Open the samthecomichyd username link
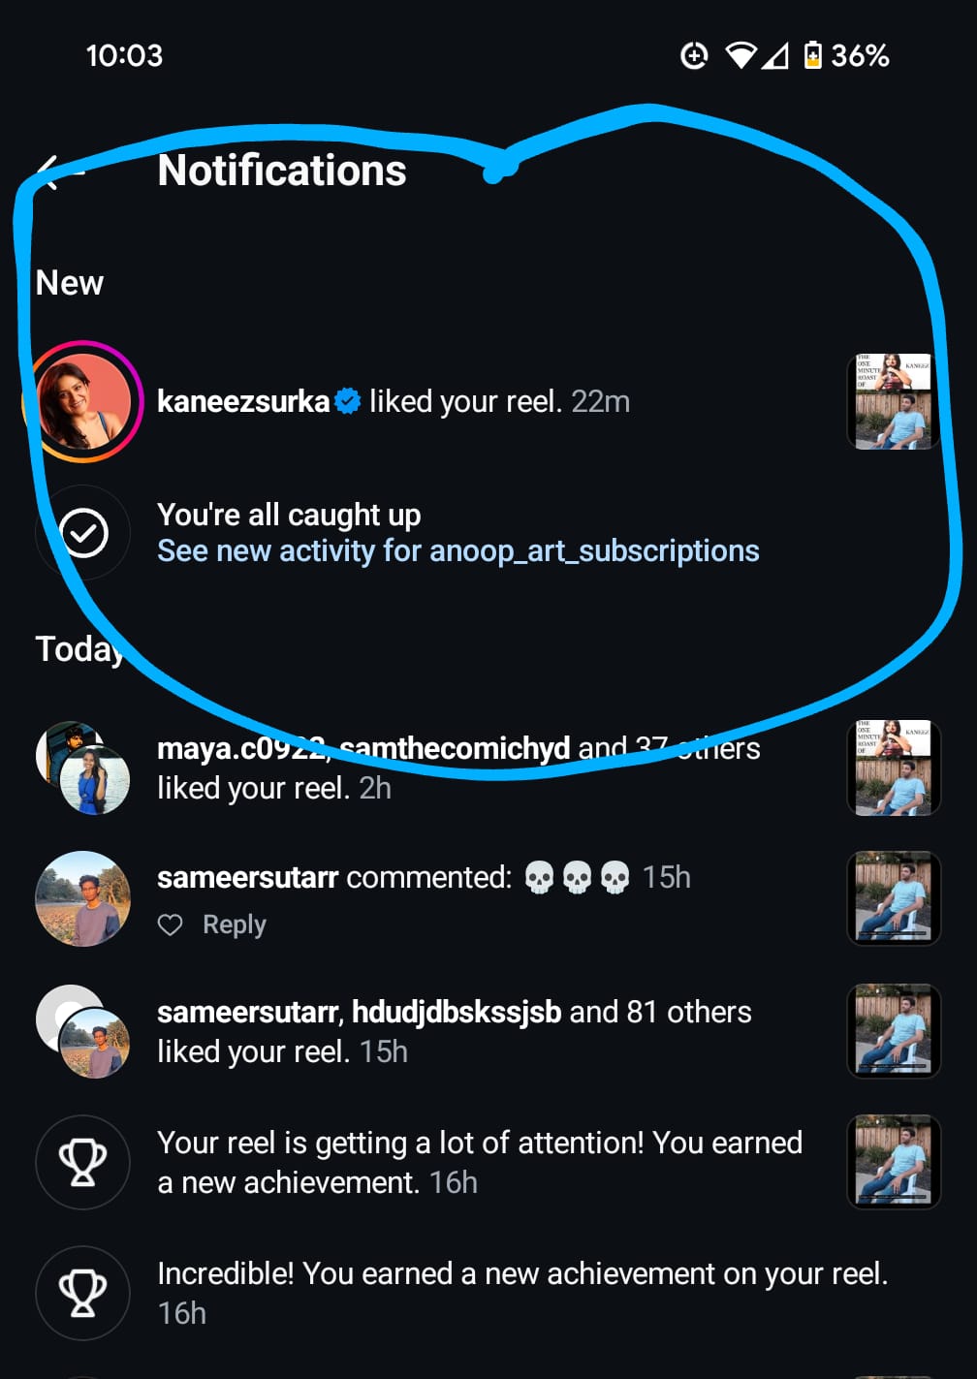The width and height of the screenshot is (977, 1379). tap(456, 748)
